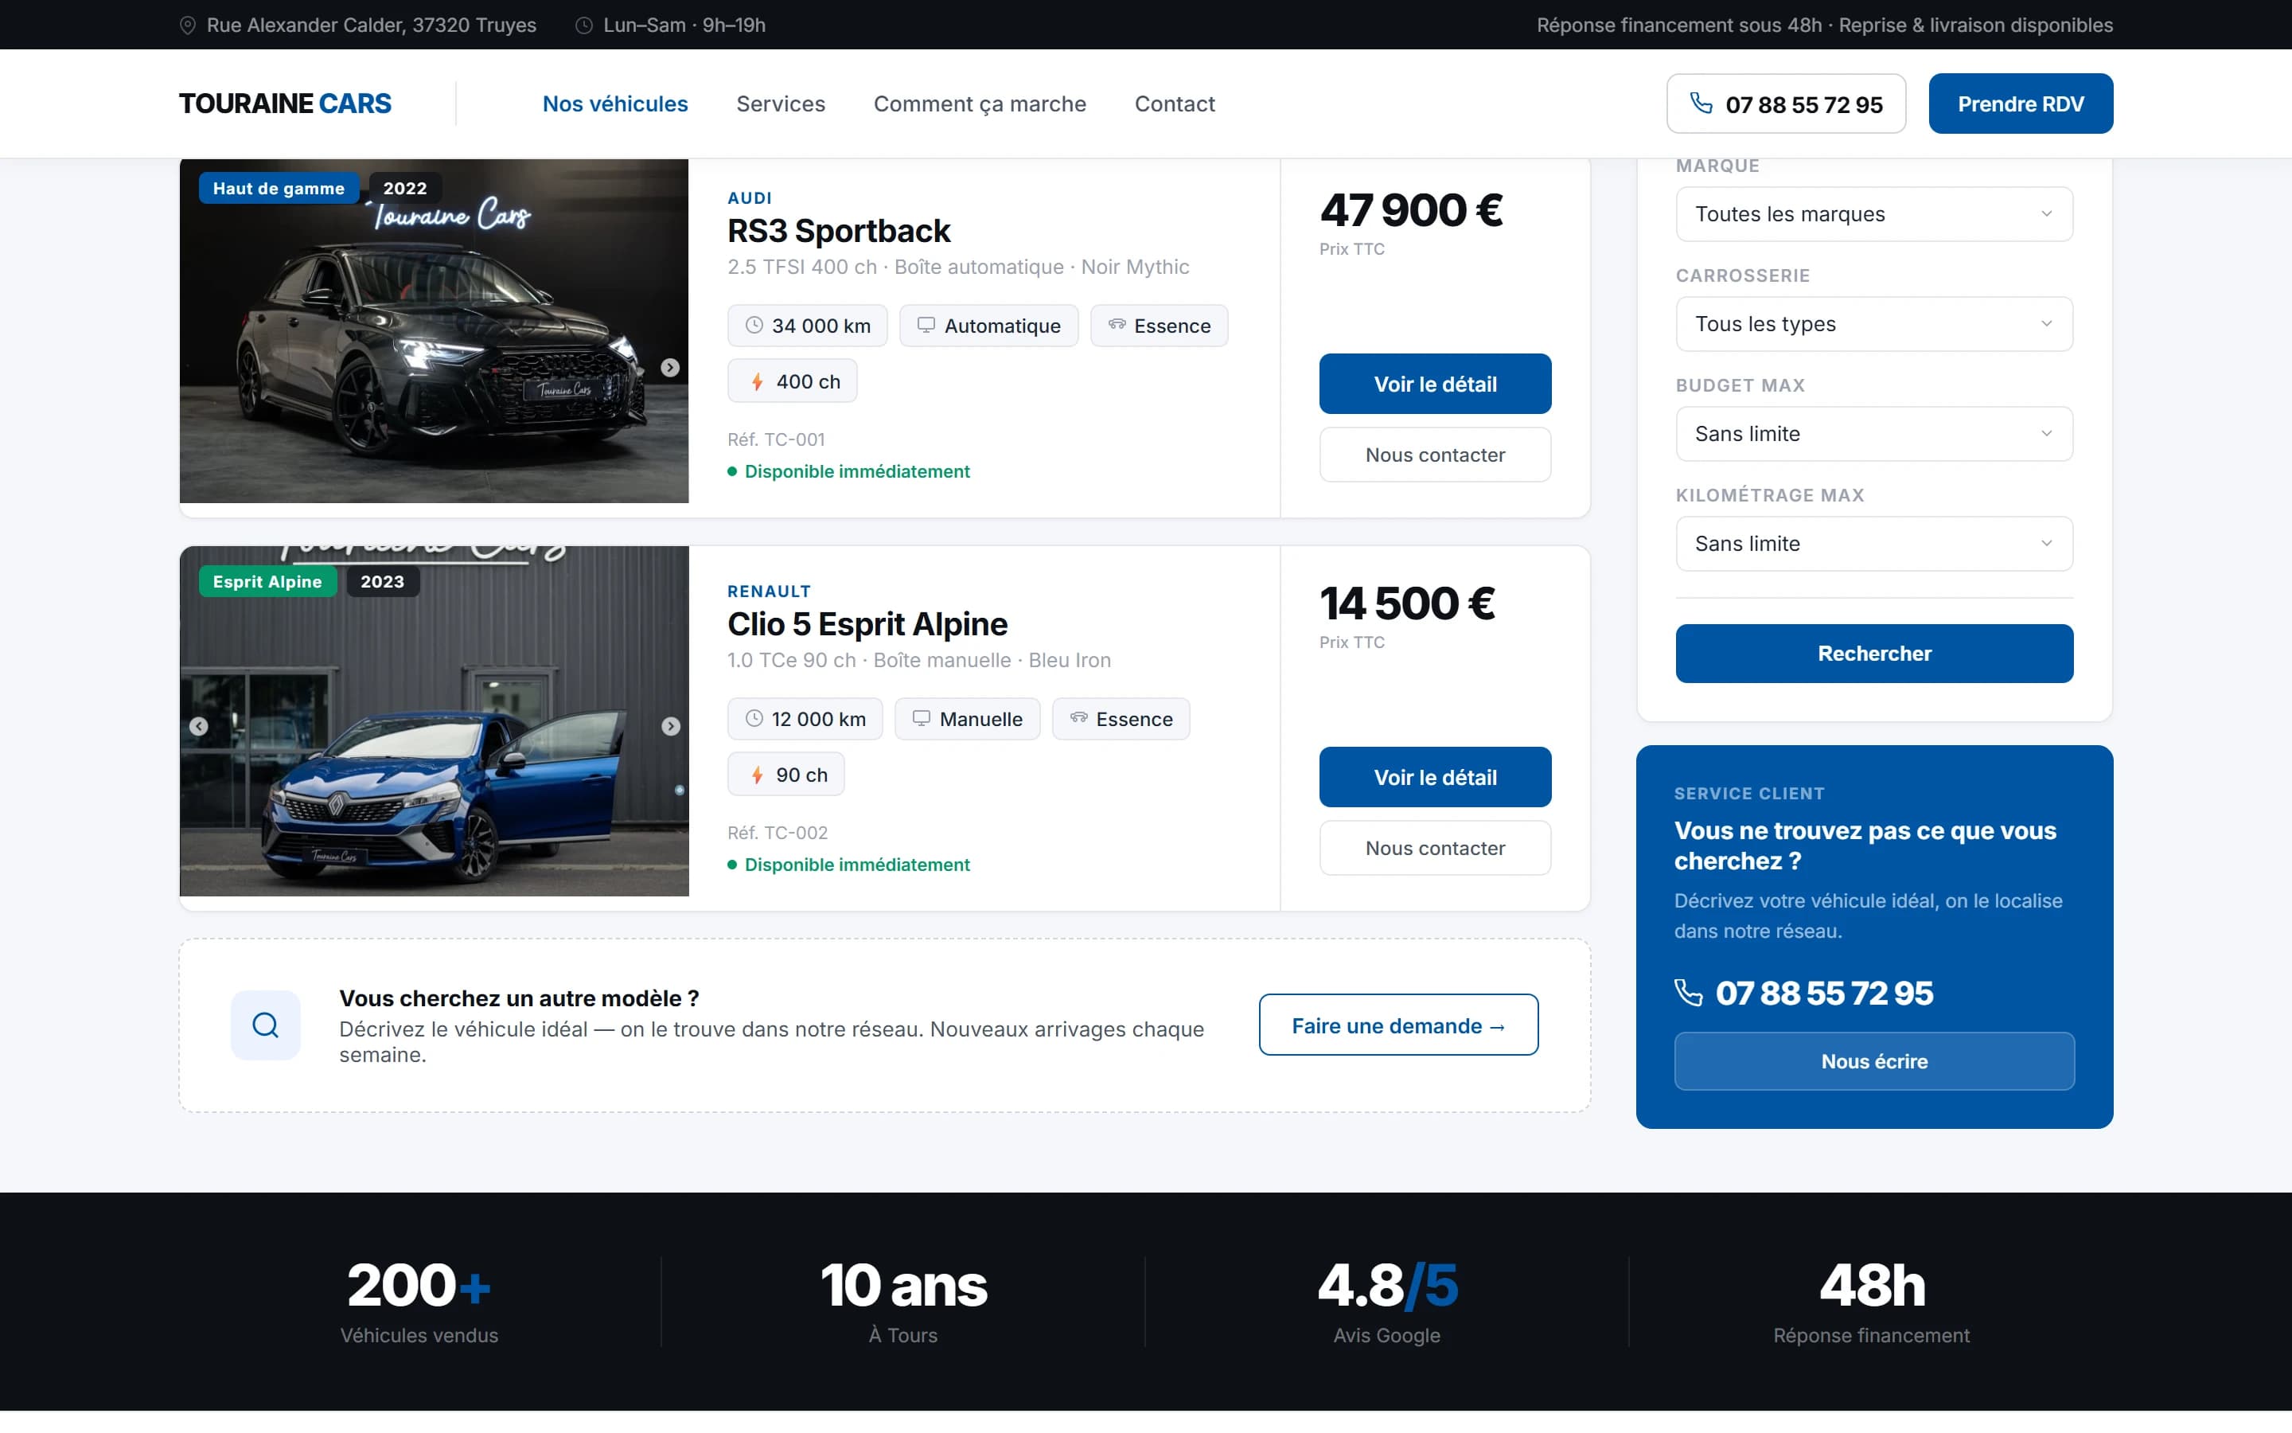Viewport: 2292px width, 1433px height.
Task: Open the Marque dropdown
Action: [x=1874, y=214]
